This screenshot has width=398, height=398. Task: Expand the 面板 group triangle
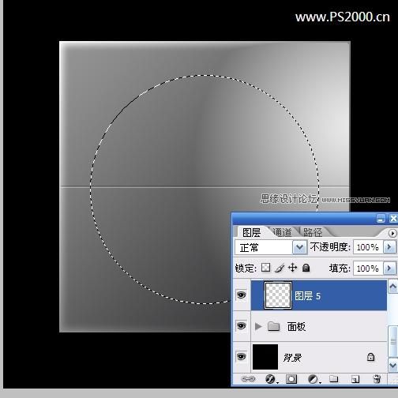click(258, 326)
